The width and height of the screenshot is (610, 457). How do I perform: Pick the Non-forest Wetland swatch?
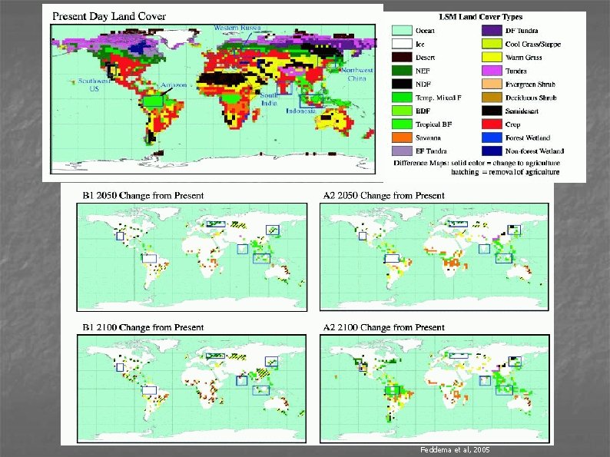492,151
